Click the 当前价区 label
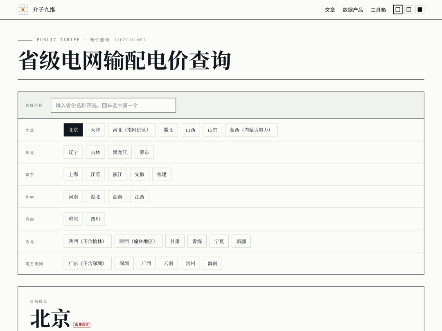The image size is (442, 331). click(38, 302)
